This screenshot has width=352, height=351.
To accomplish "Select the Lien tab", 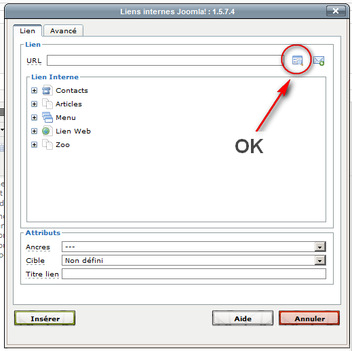I will [27, 30].
